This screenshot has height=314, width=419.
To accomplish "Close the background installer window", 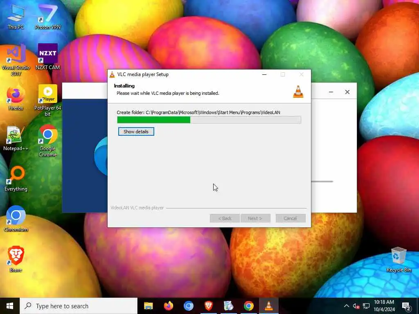I will pyautogui.click(x=347, y=92).
